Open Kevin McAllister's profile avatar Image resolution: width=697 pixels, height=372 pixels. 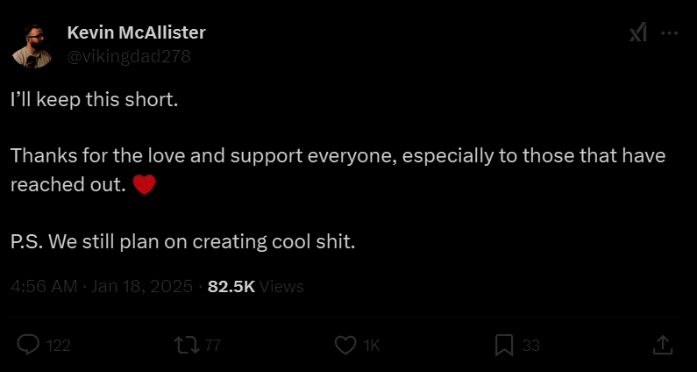click(x=34, y=45)
